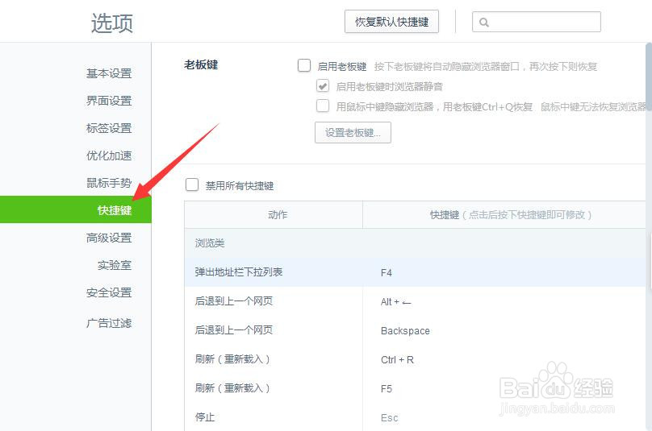The width and height of the screenshot is (652, 431).
Task: Toggle 启用老板键时浏览器静音 checkbox
Action: click(x=323, y=86)
